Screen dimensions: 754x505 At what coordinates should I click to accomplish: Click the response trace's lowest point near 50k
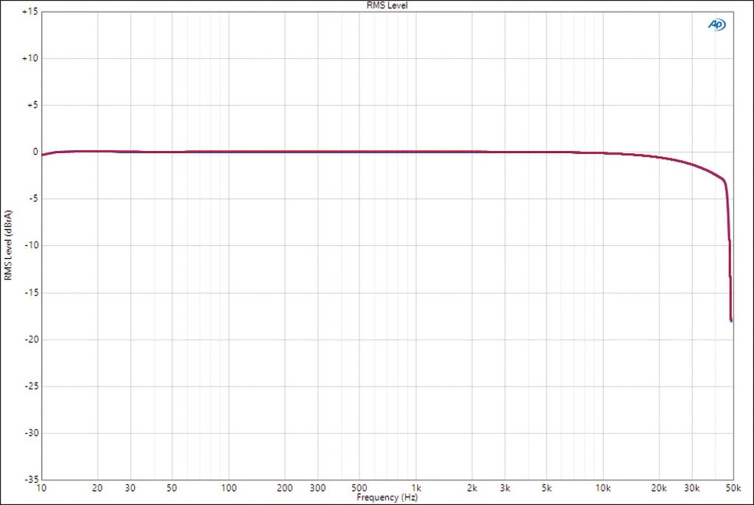(731, 320)
